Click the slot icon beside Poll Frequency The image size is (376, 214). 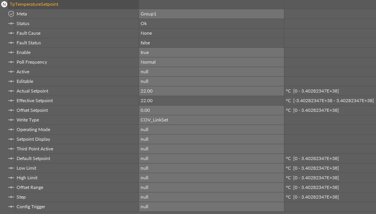tap(11, 62)
